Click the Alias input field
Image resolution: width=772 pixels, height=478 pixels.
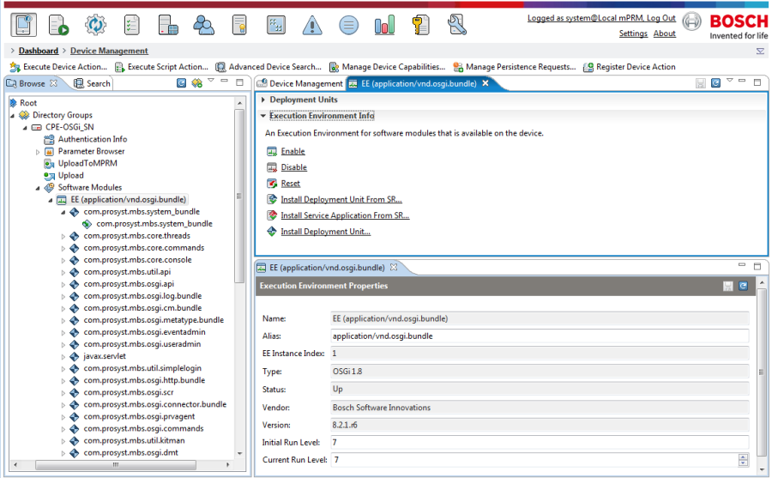(x=540, y=336)
